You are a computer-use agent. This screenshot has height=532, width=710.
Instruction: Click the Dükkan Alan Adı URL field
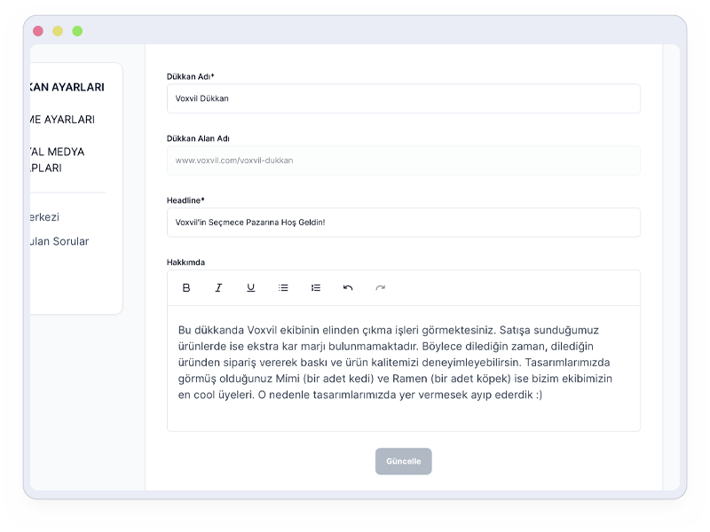pyautogui.click(x=403, y=160)
